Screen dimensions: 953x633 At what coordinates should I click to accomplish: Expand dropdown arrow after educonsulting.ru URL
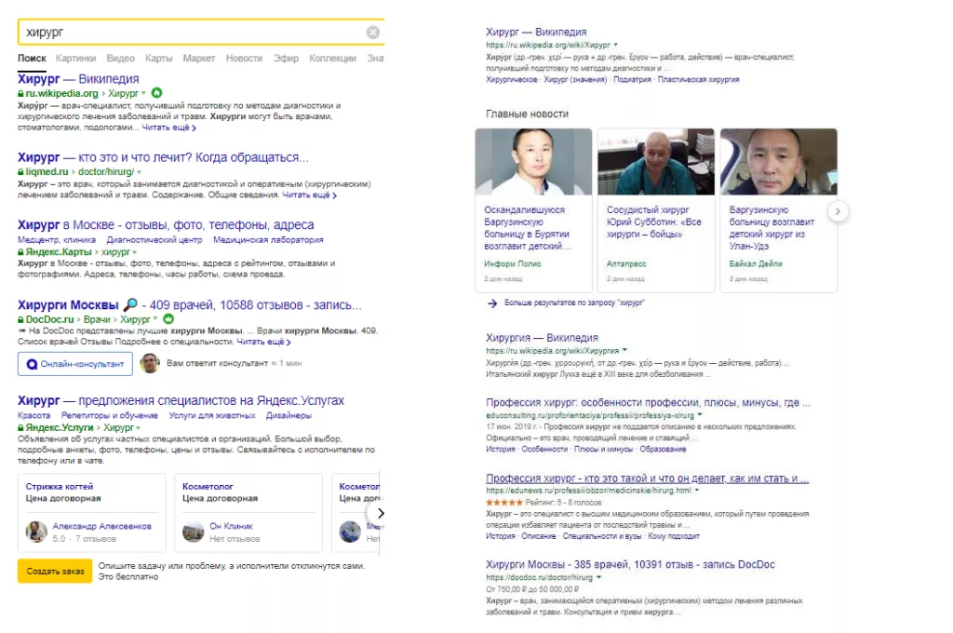pyautogui.click(x=700, y=415)
